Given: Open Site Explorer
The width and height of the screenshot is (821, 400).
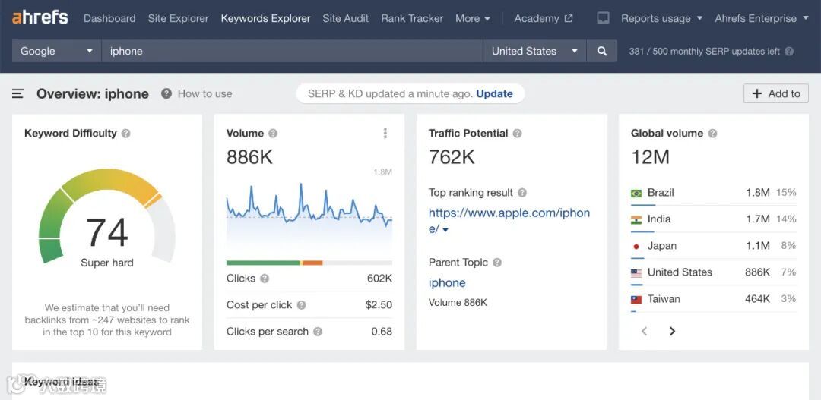Looking at the screenshot, I should [x=178, y=18].
